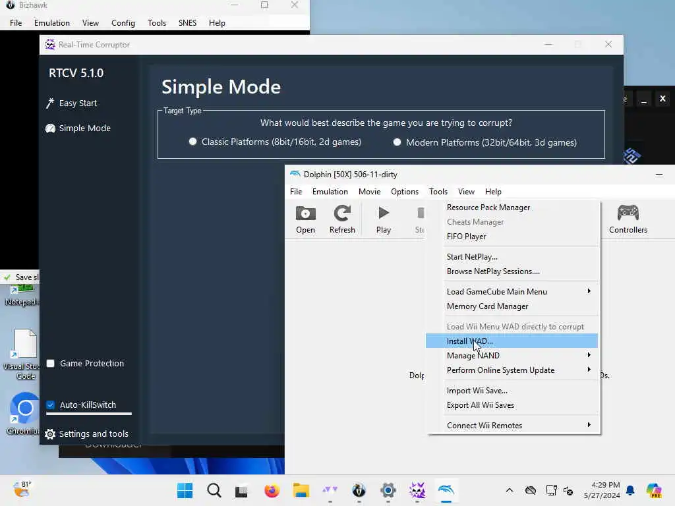This screenshot has height=506, width=675.
Task: Open Dolphin's File menu
Action: click(296, 192)
